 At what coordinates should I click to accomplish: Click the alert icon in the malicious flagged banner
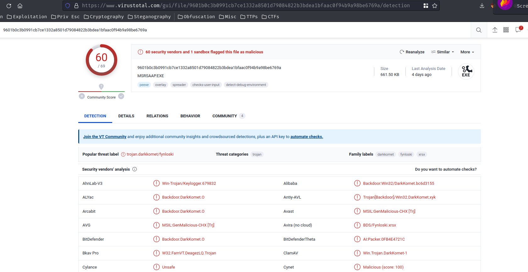coord(140,52)
